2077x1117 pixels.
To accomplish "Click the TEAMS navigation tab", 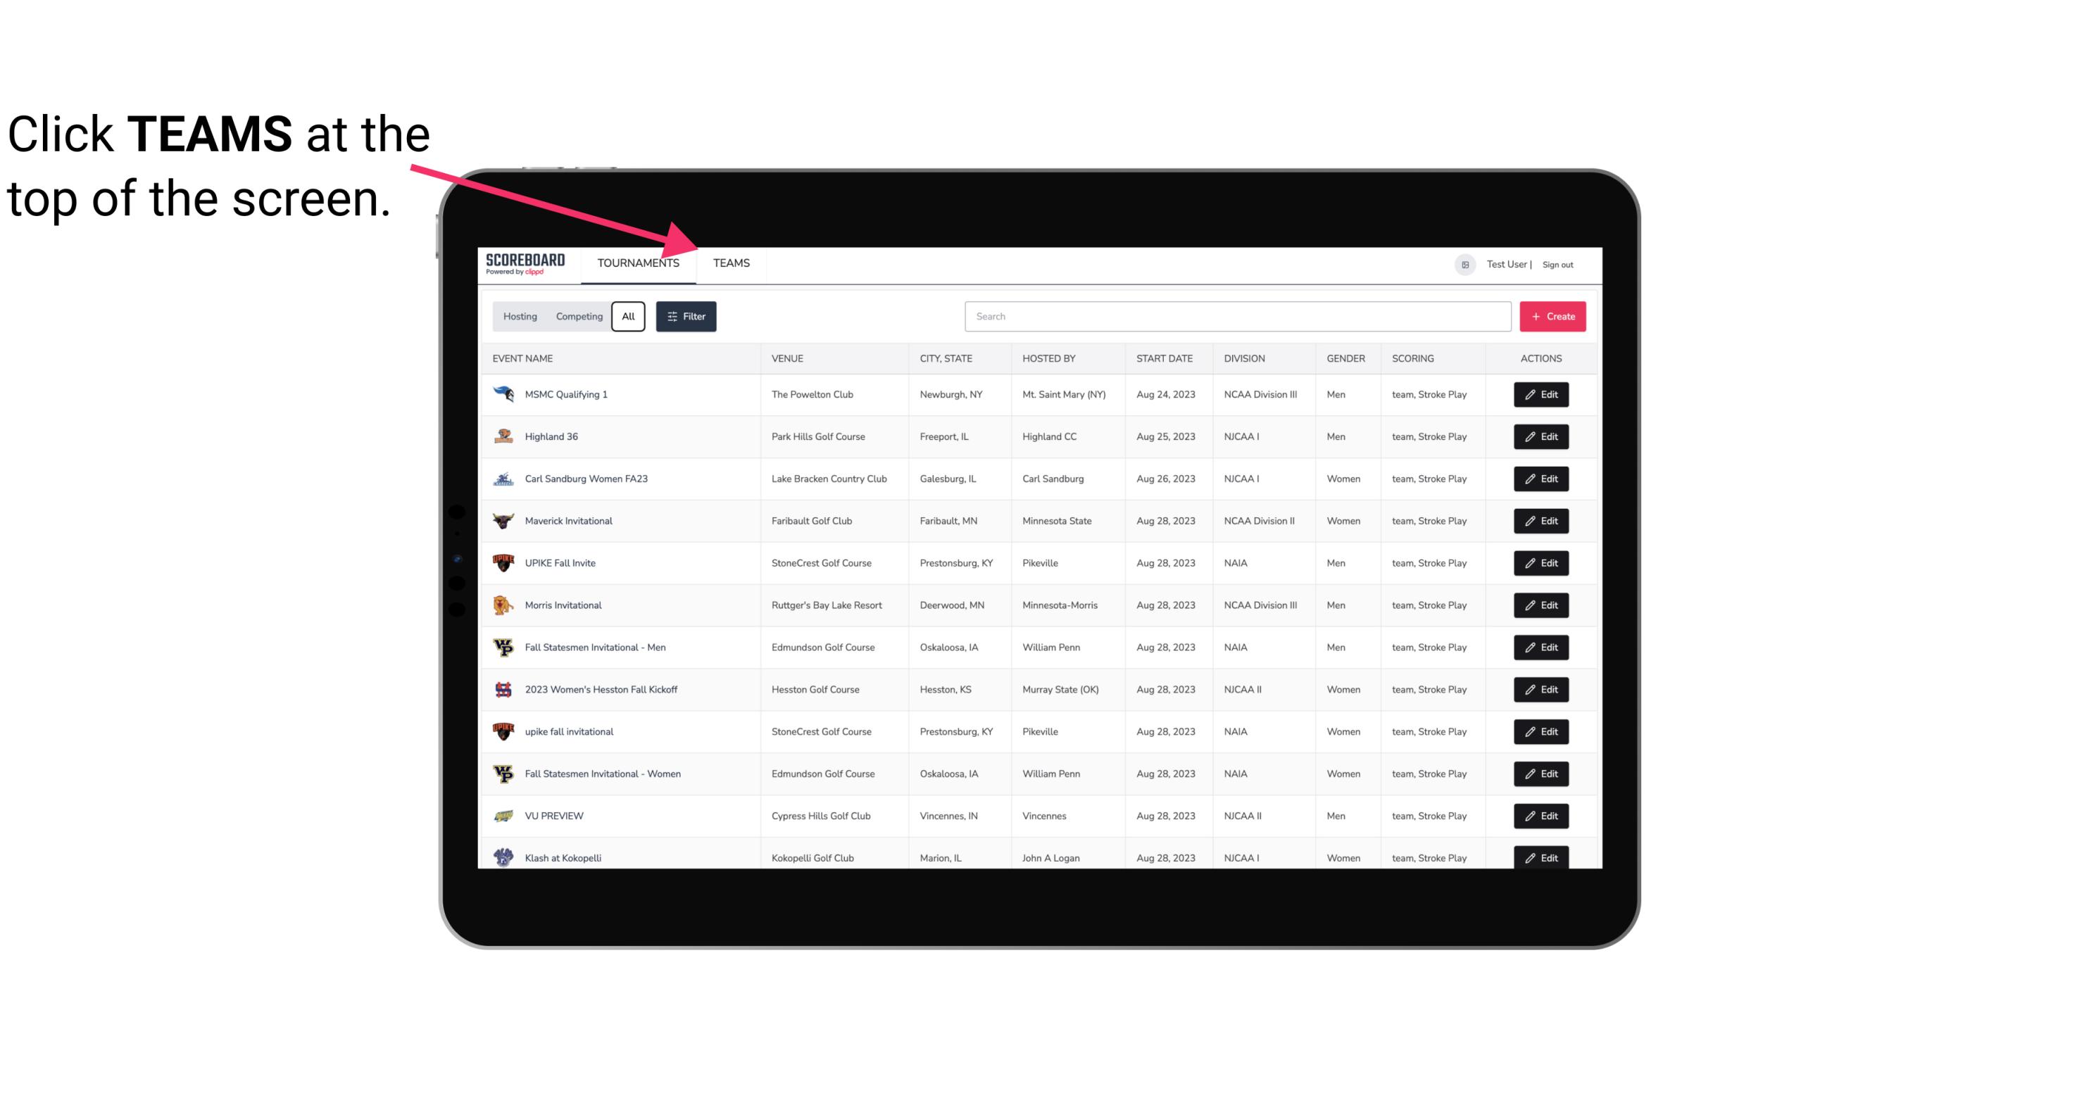I will (730, 263).
